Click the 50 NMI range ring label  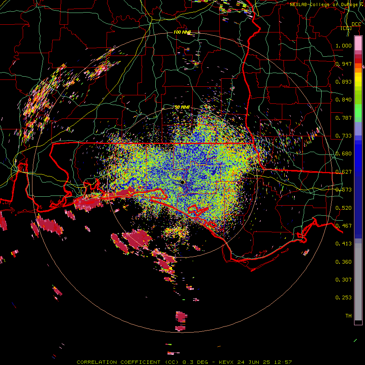click(x=182, y=107)
